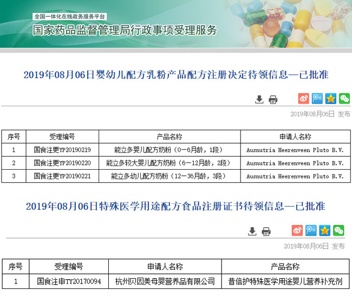
Task: Click infant formula registration approval title
Action: tap(176, 75)
